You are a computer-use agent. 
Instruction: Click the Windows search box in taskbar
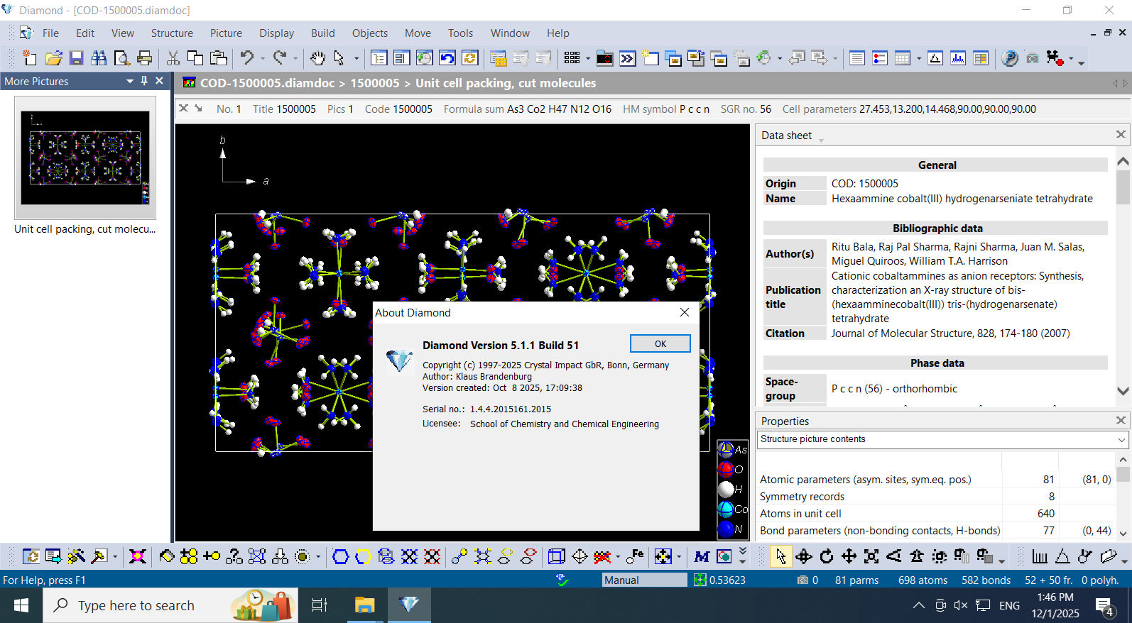tap(136, 605)
